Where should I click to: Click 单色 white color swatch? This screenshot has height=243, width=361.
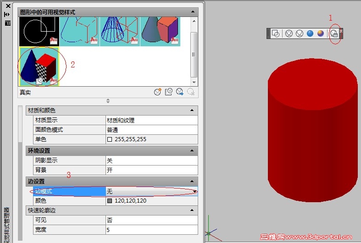click(x=110, y=139)
